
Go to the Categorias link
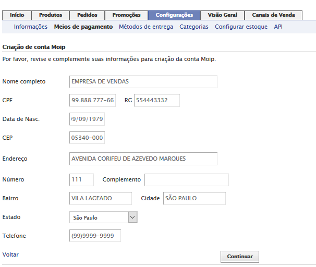pos(194,27)
